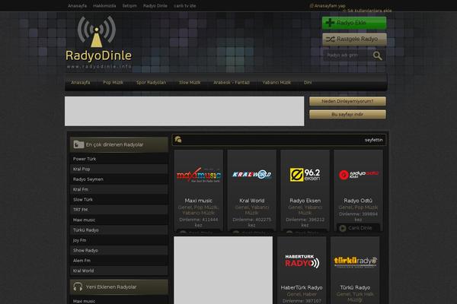457x304 pixels.
Task: Click the Kral World card title
Action: click(x=252, y=201)
